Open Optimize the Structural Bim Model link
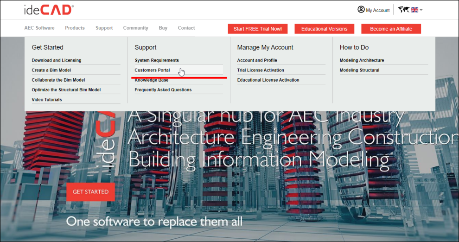This screenshot has height=242, width=459. coord(66,90)
